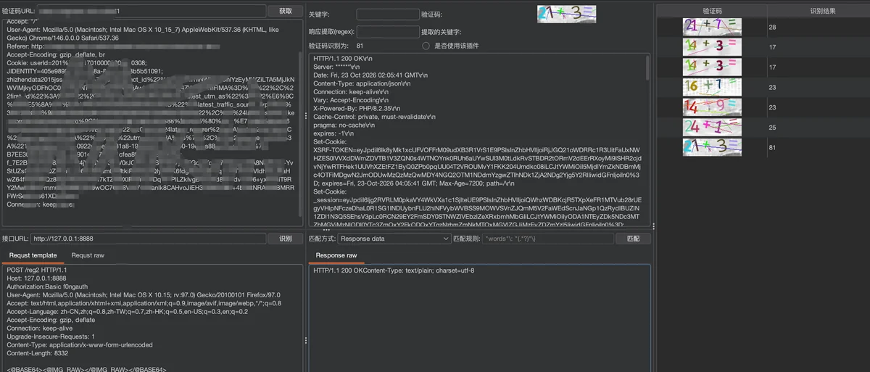This screenshot has width=870, height=372.
Task: Click the 识别结果 column header
Action: tap(823, 11)
